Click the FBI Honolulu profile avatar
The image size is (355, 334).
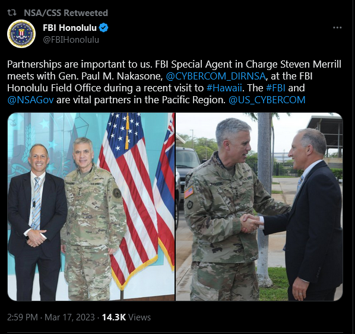tap(21, 34)
